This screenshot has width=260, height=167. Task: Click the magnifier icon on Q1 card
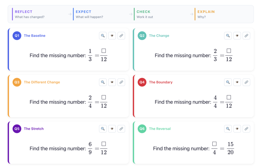[103, 36]
